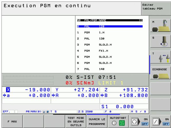Click OUVRIR LE PROGRAMME softkey
This screenshot has width=171, height=128.
tap(97, 121)
